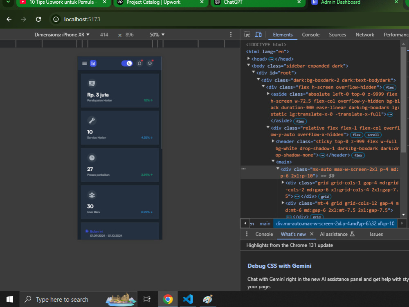Open Task View on the taskbar
Viewport: 409px width, 307px height.
coord(147,299)
